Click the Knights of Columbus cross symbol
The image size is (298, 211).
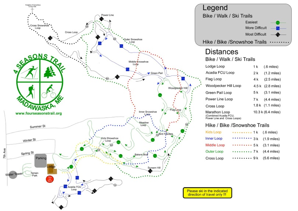pyautogui.click(x=32, y=9)
